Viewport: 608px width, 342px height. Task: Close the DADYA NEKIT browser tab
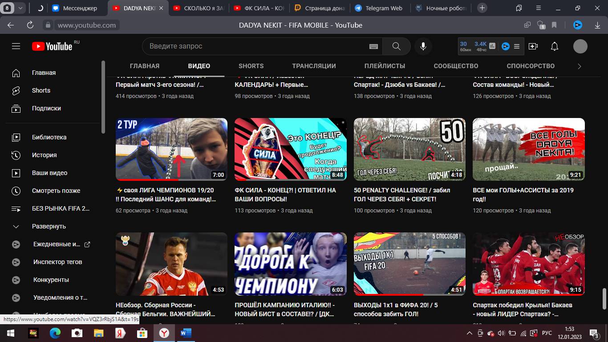point(161,8)
